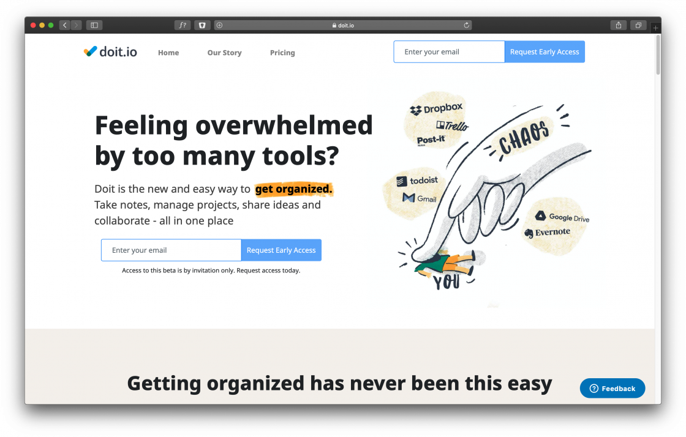Reload the page with refresh icon
This screenshot has height=437, width=686.
tap(466, 25)
